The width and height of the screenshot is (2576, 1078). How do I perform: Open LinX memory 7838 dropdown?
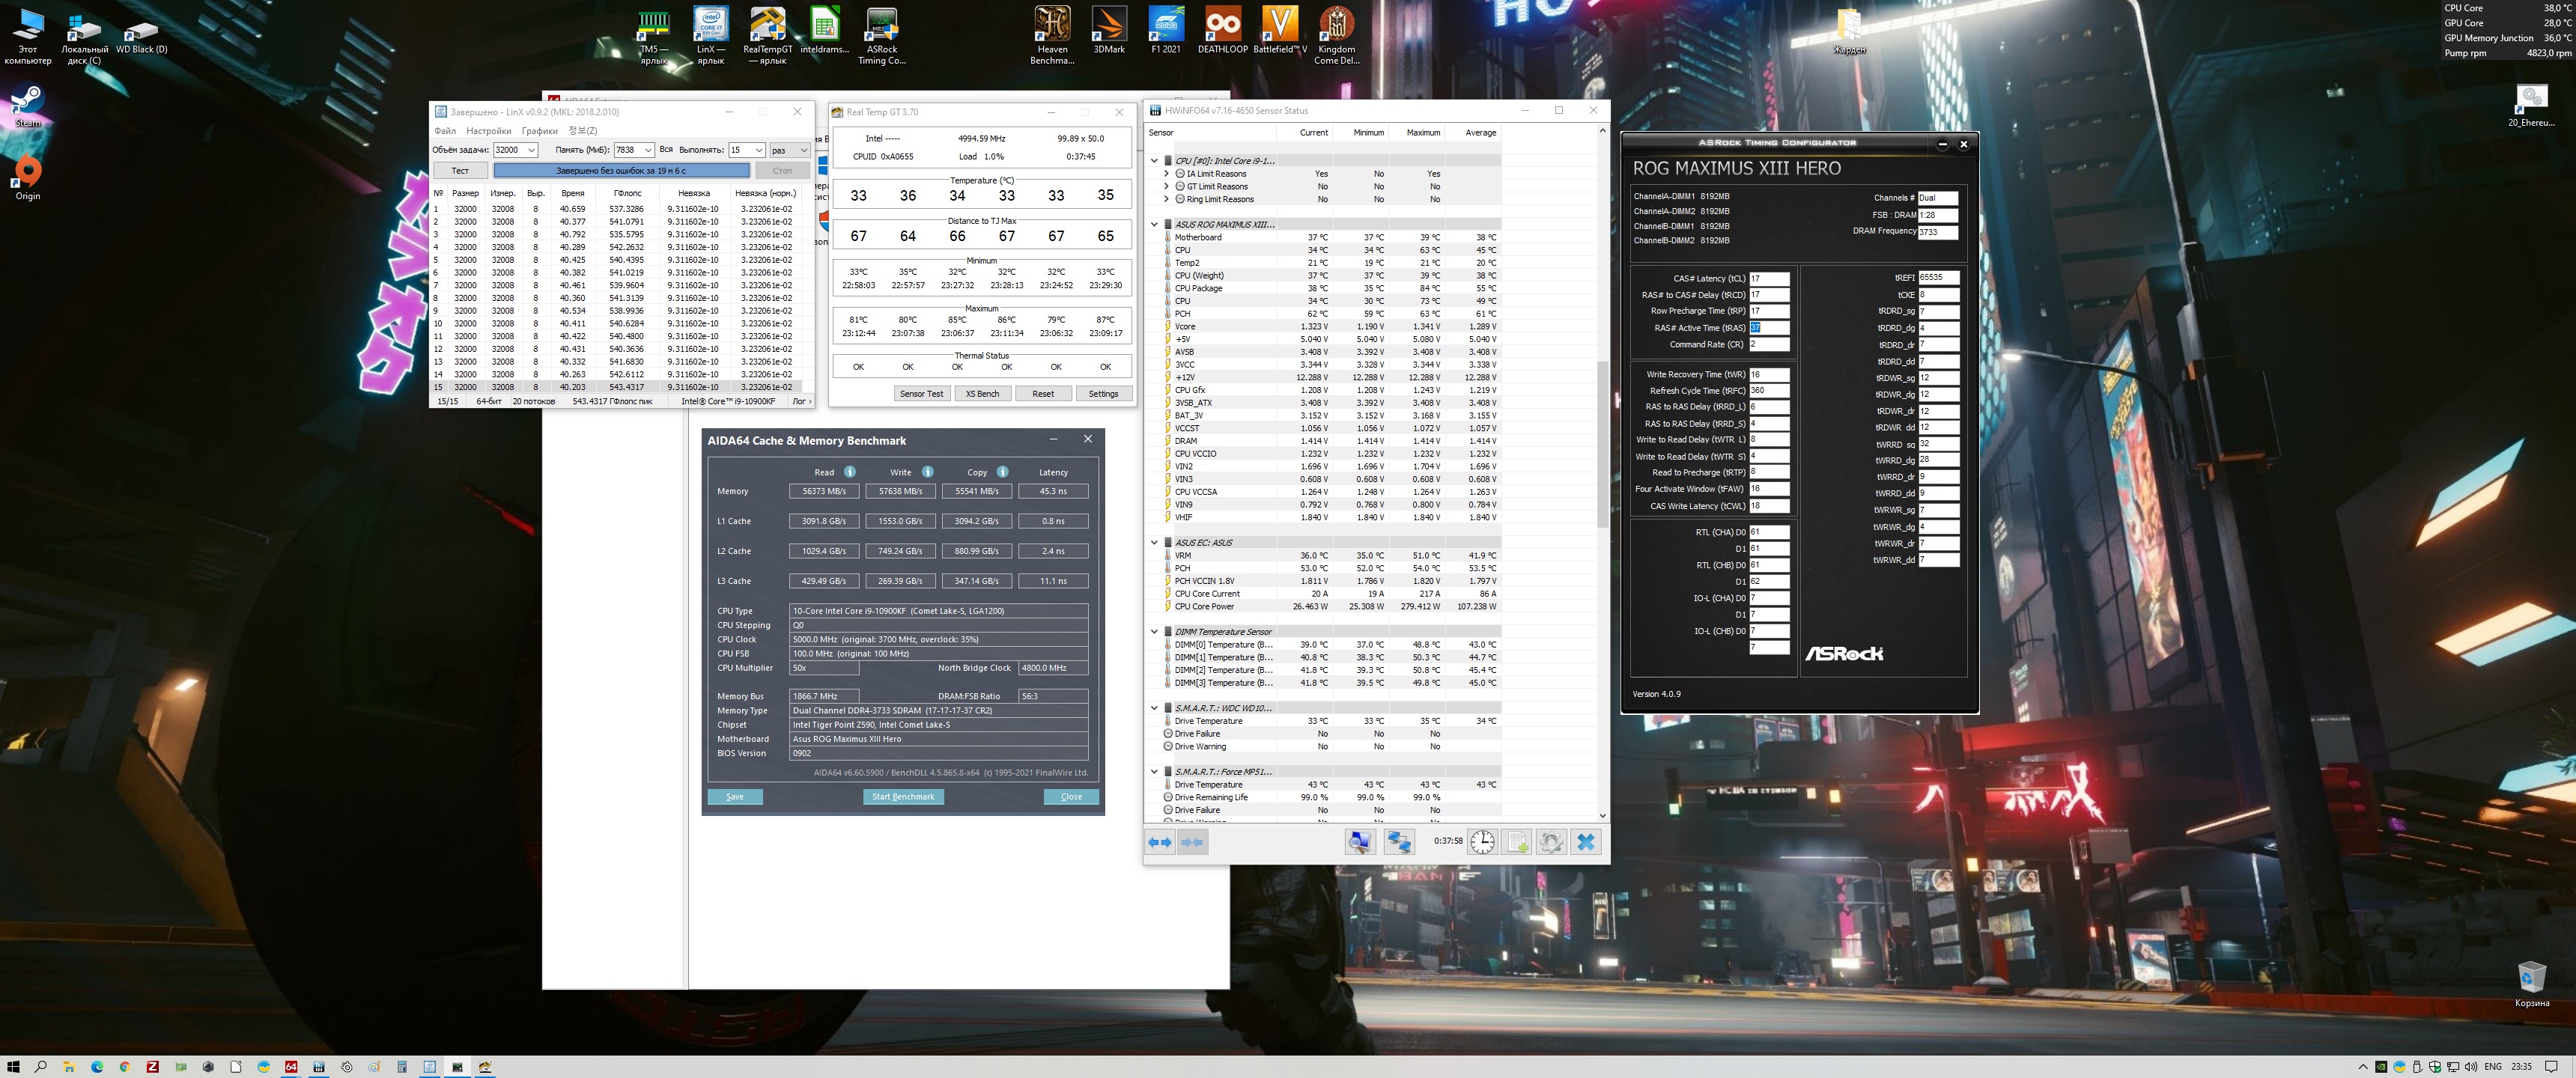click(648, 150)
